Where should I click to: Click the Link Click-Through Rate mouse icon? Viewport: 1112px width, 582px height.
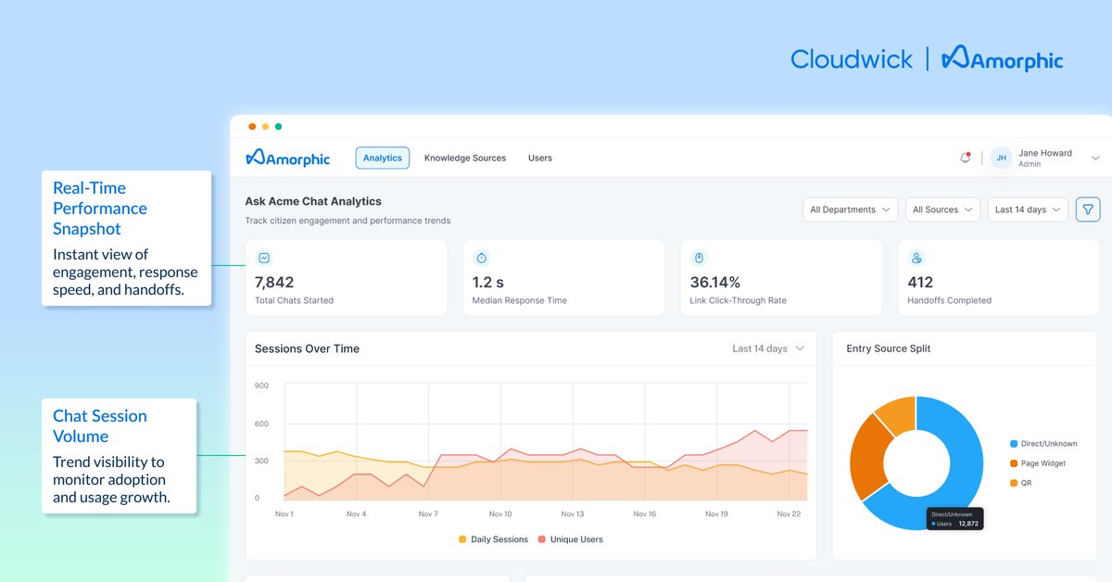click(x=699, y=259)
